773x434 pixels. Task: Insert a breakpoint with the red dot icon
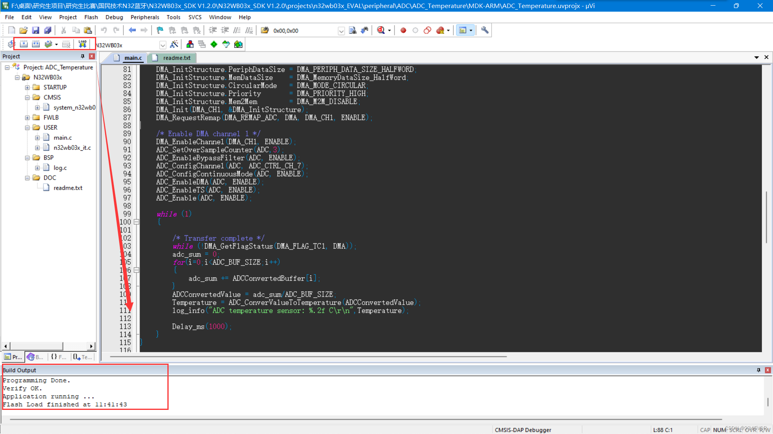[403, 30]
